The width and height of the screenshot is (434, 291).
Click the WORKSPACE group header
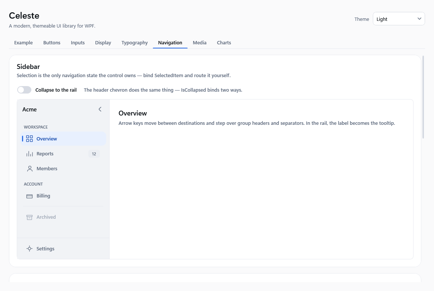point(36,127)
